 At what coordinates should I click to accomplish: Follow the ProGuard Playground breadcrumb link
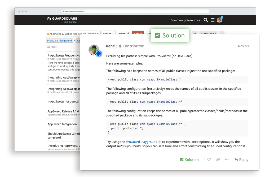pyautogui.click(x=59, y=41)
